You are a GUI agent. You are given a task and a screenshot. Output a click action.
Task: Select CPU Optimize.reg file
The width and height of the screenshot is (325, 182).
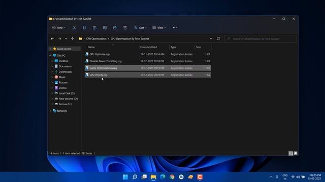148,54
